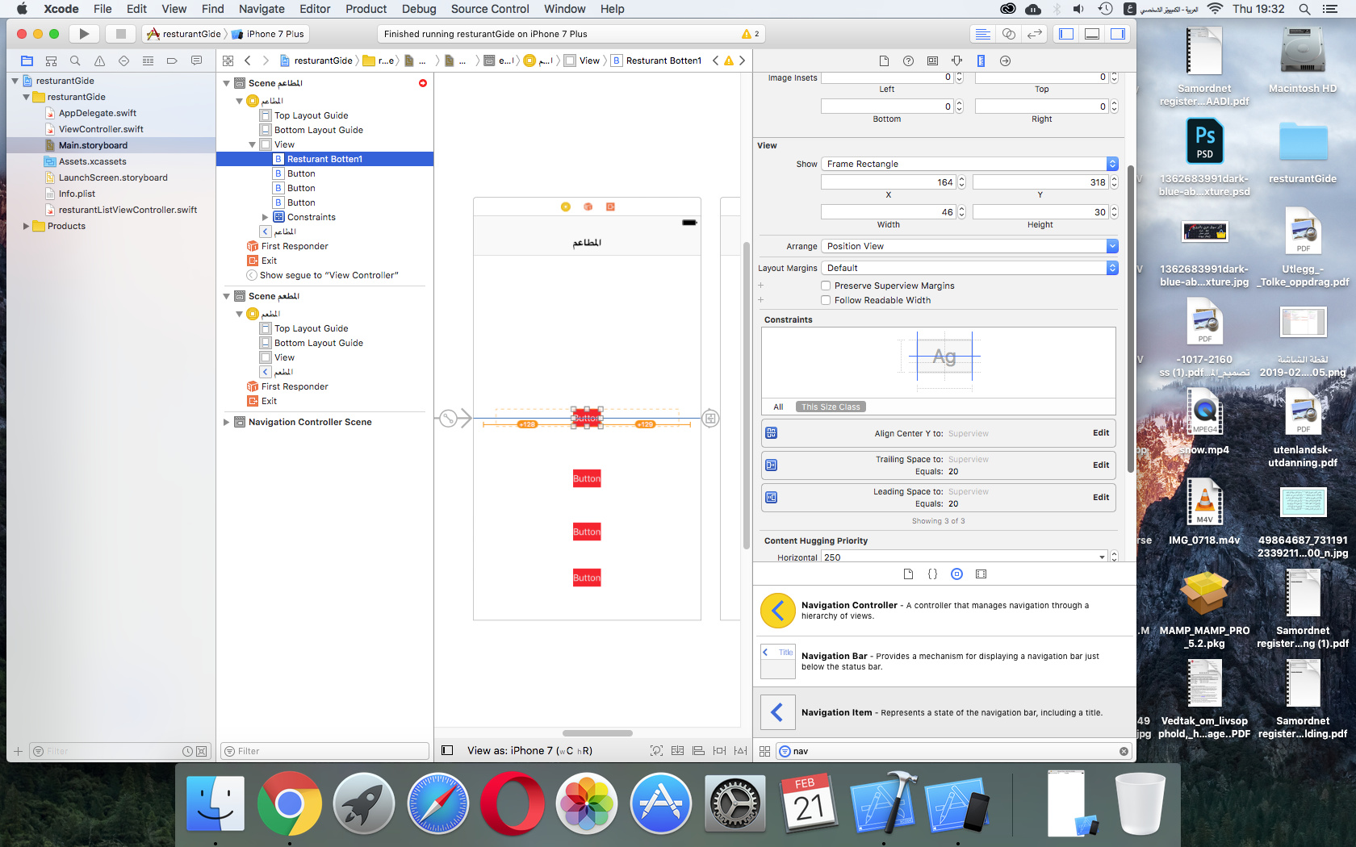Open the Find navigator magnifier icon
Screen dimensions: 1356x847
click(x=75, y=60)
